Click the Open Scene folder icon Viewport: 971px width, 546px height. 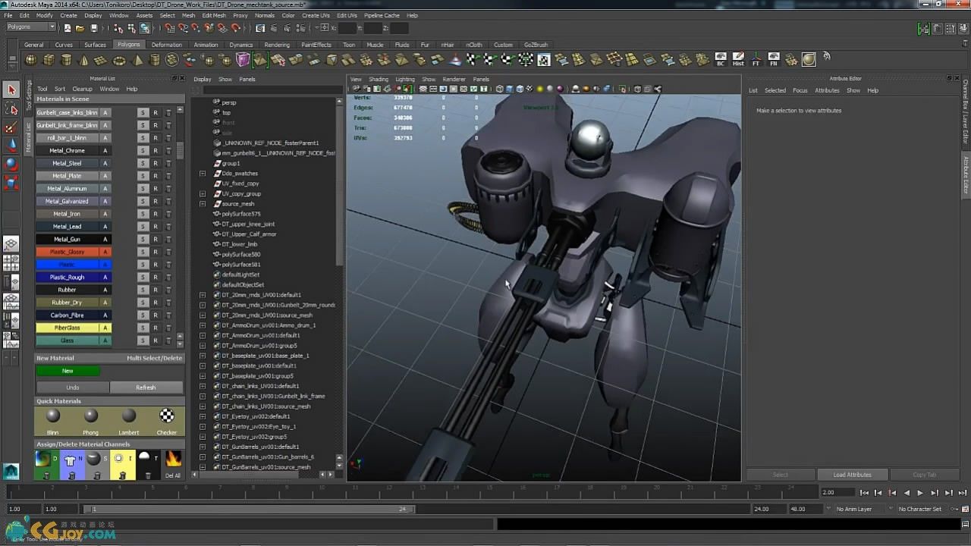pyautogui.click(x=80, y=28)
